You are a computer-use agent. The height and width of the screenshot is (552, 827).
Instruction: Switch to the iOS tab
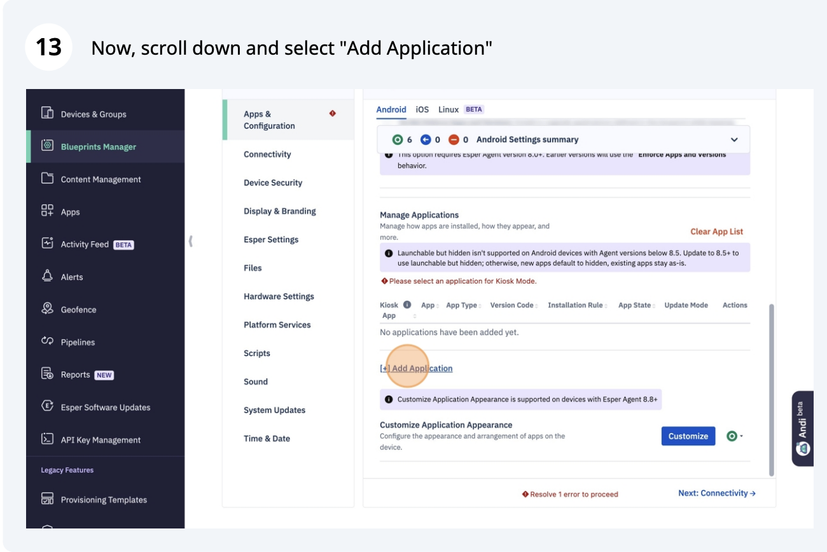point(422,109)
